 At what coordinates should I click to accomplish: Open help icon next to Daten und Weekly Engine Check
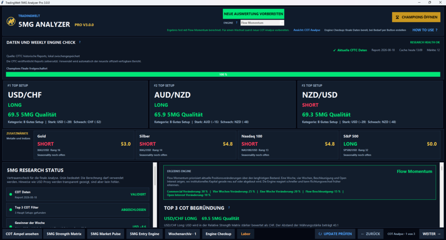point(80,42)
